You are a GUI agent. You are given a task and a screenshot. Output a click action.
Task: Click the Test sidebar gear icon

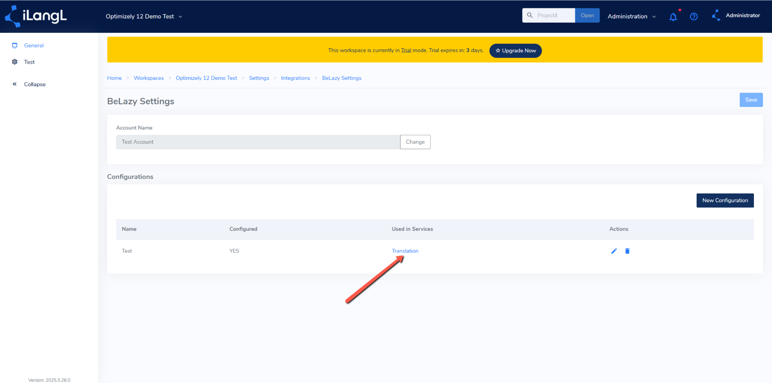(x=15, y=62)
